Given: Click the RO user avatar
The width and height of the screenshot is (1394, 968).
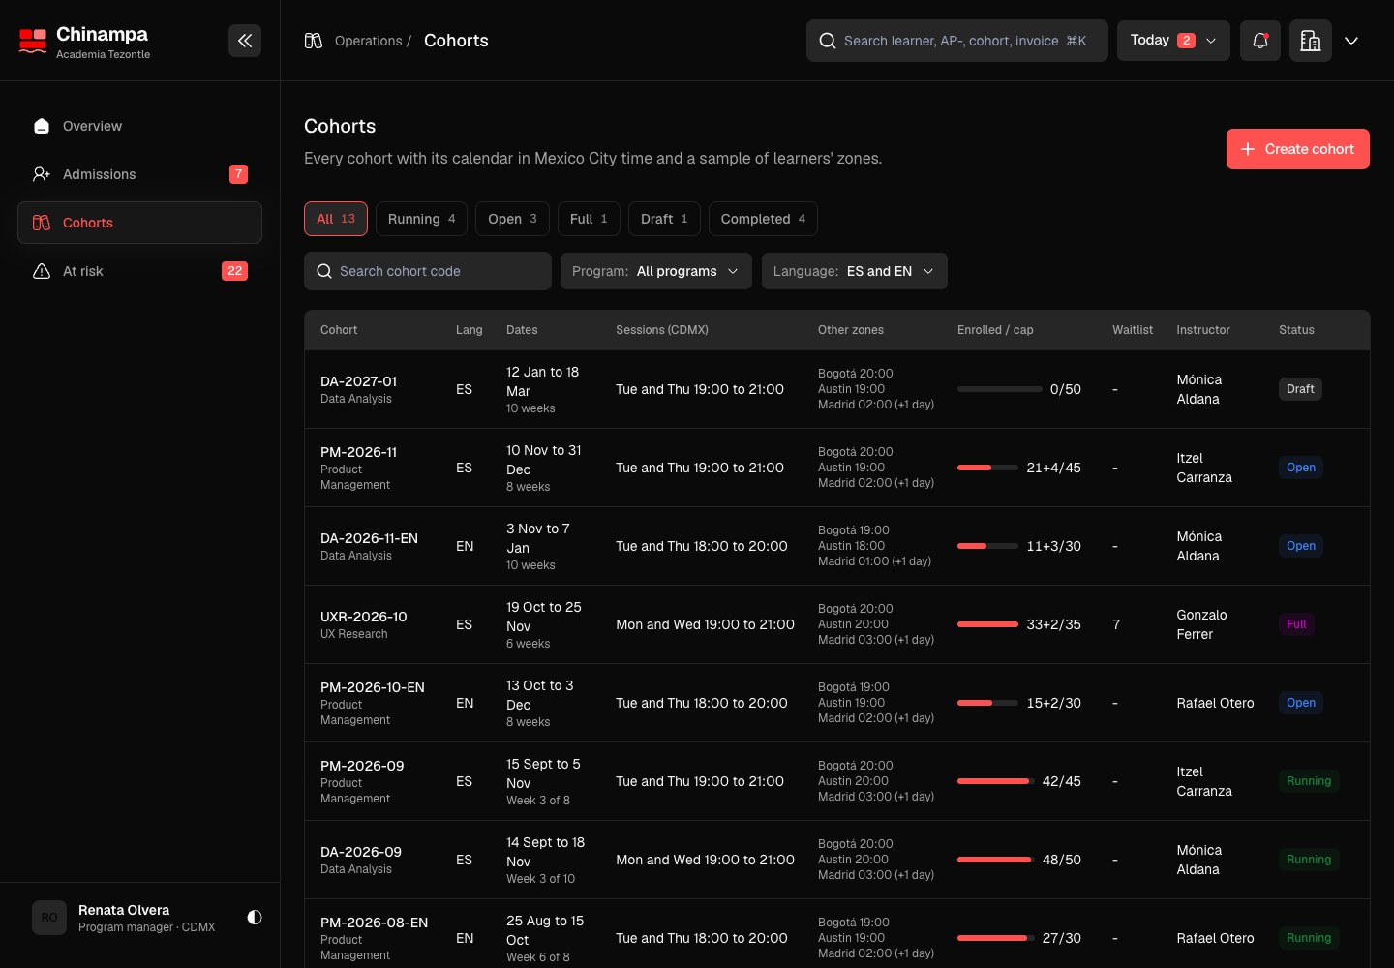Looking at the screenshot, I should (49, 918).
